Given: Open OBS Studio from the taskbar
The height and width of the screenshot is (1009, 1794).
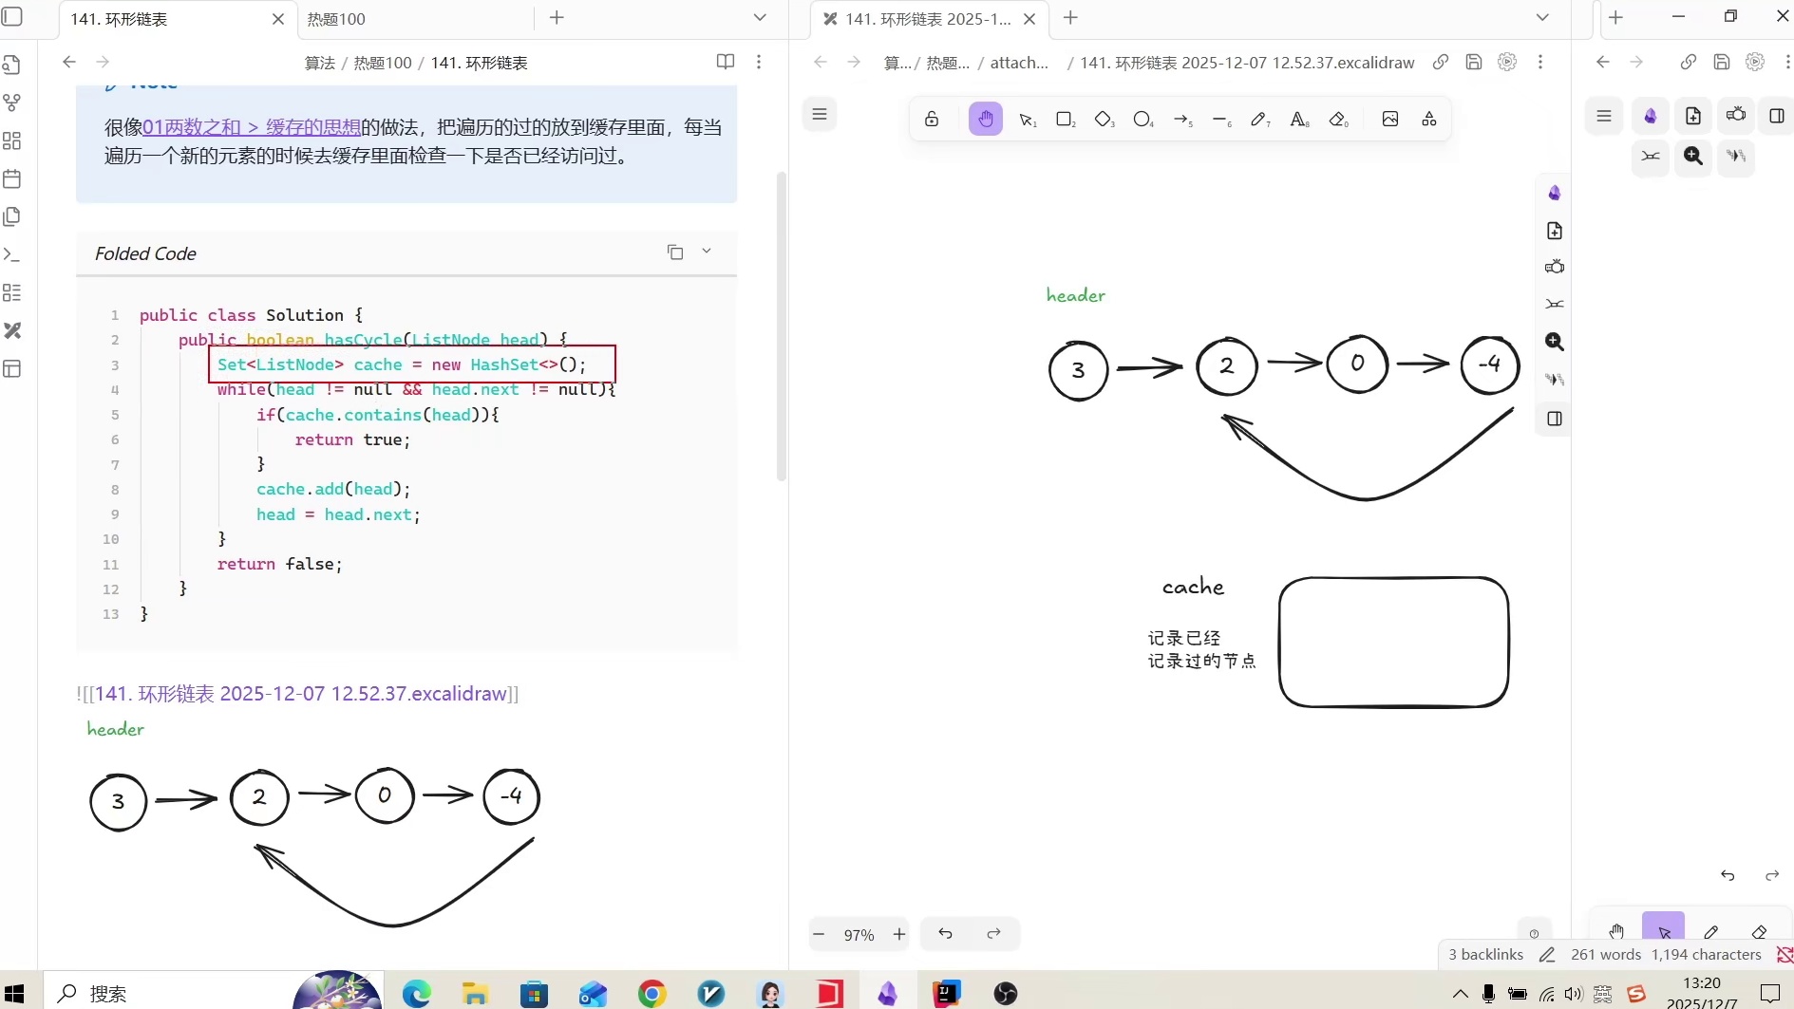Looking at the screenshot, I should point(1006,993).
